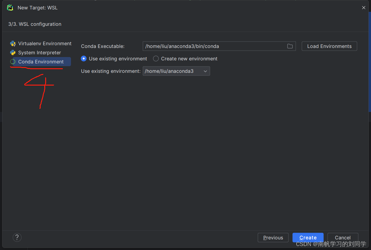This screenshot has width=371, height=250.
Task: Cancel the WSL configuration dialog
Action: [x=343, y=238]
